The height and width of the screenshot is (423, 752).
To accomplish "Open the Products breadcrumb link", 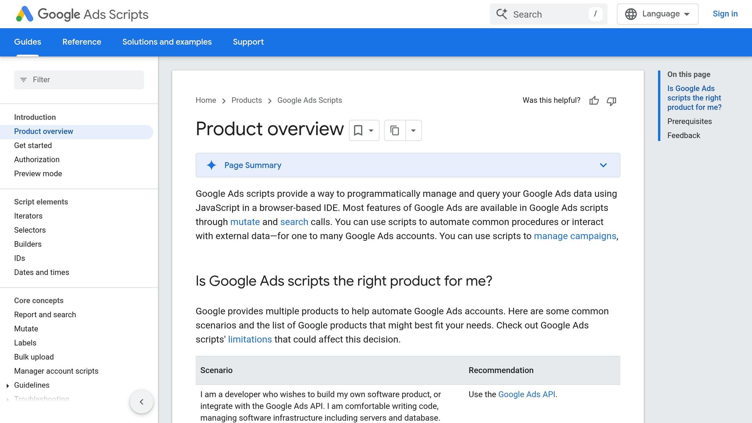I will 246,100.
